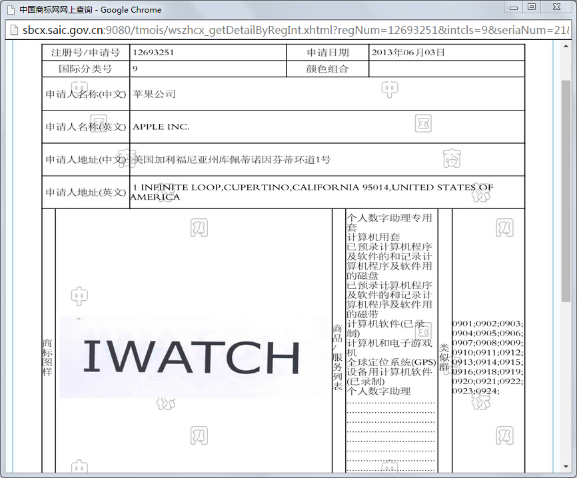Image resolution: width=577 pixels, height=478 pixels.
Task: Click the 申请人名称(英文) label
Action: pyautogui.click(x=86, y=127)
